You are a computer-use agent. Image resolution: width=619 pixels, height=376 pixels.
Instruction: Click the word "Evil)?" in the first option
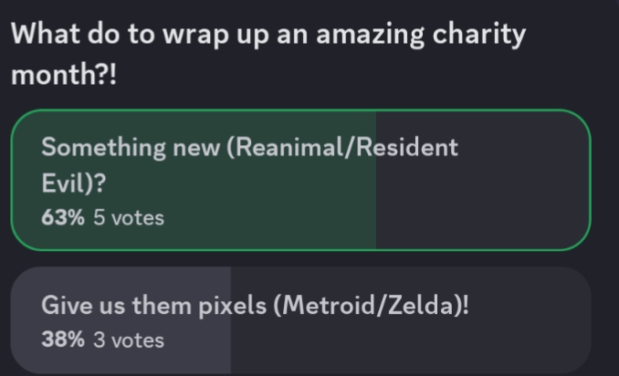coord(72,183)
